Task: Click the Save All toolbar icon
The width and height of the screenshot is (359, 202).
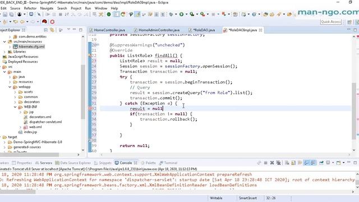Action: 11,15
